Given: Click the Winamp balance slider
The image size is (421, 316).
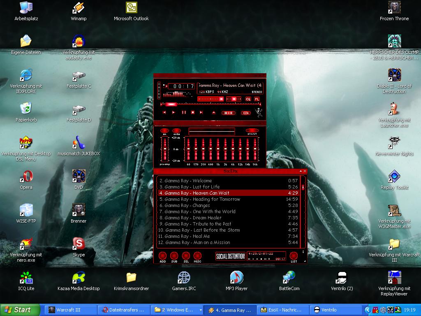Looking at the screenshot, I should [x=234, y=99].
